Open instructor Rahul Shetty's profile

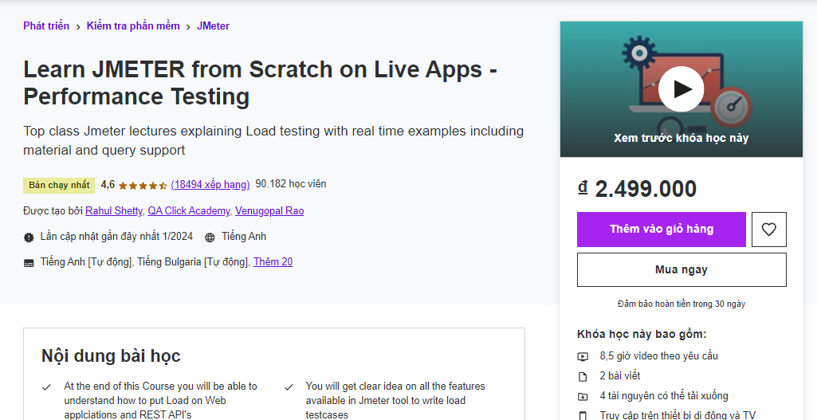coord(114,211)
